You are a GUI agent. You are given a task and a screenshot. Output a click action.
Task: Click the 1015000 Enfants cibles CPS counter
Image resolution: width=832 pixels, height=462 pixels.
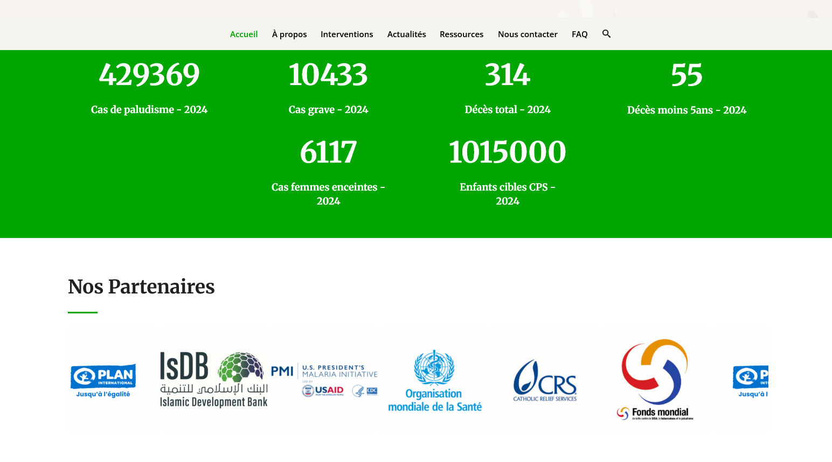coord(507,152)
